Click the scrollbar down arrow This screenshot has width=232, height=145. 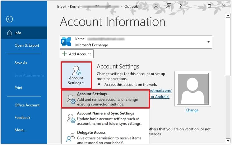pos(228,141)
